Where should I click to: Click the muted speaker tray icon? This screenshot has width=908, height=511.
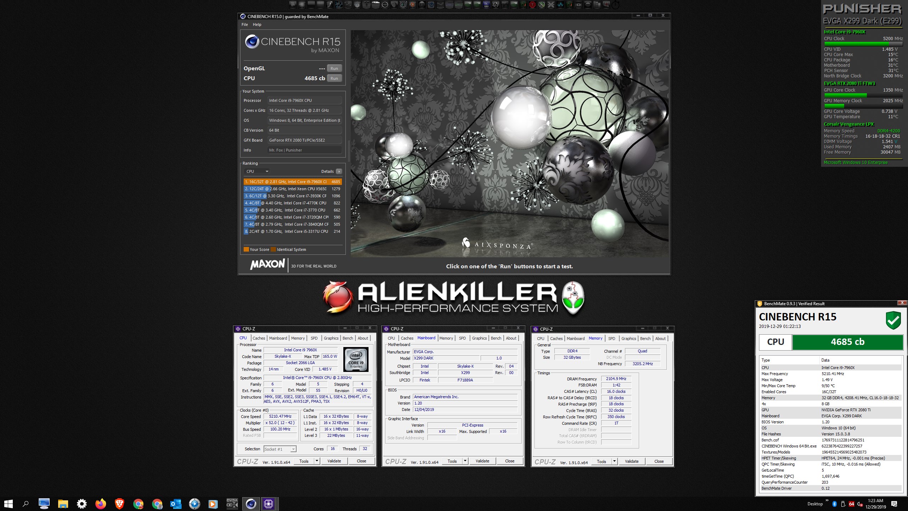tap(860, 504)
